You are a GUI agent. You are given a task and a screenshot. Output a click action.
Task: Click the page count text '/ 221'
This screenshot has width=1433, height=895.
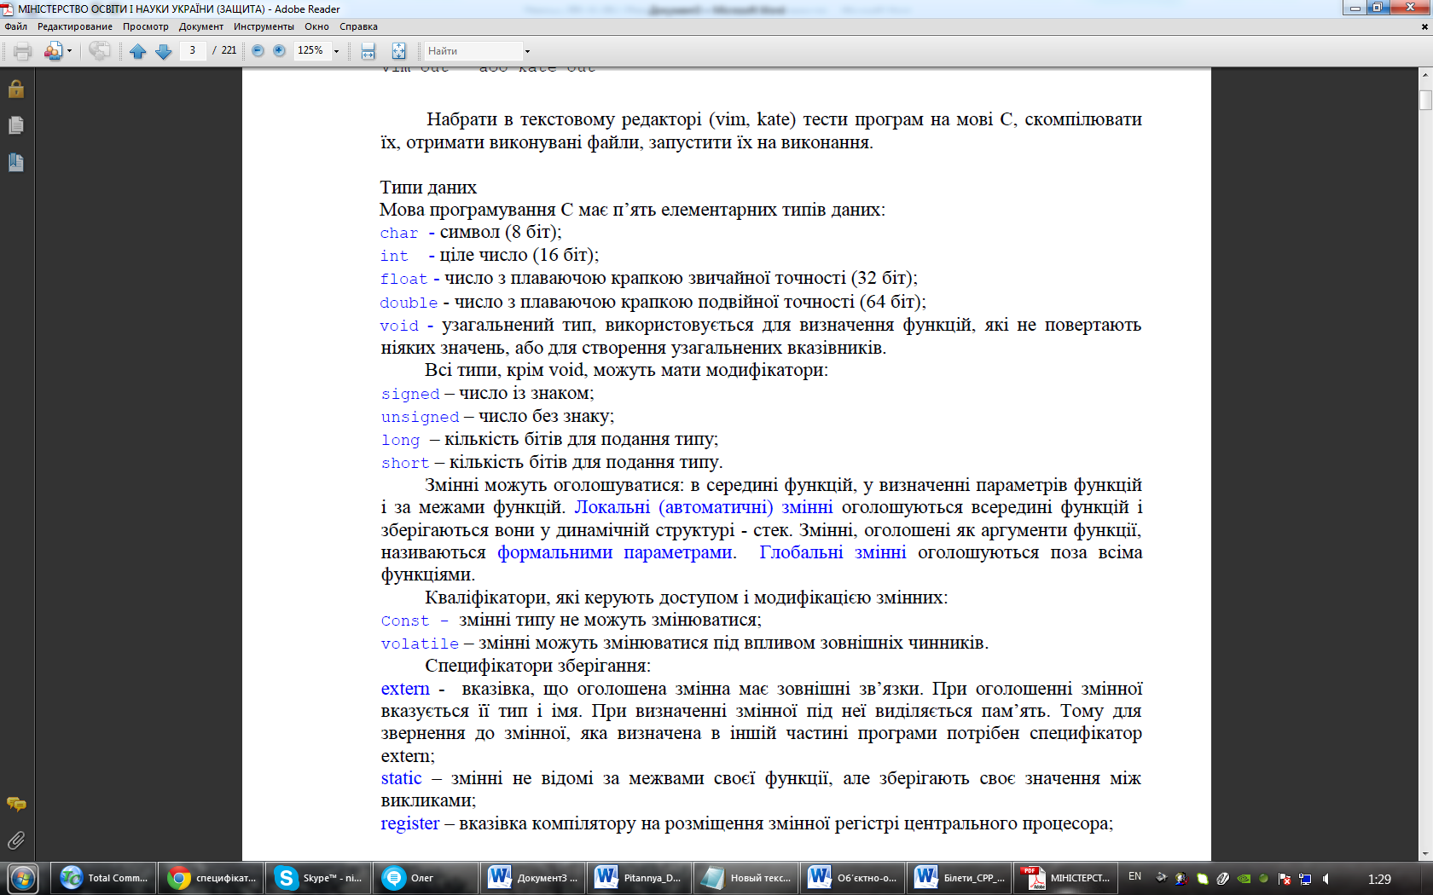click(225, 50)
